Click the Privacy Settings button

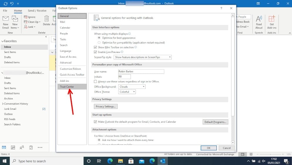(x=106, y=106)
